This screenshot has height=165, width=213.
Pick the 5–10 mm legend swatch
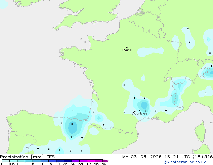pos(37,161)
